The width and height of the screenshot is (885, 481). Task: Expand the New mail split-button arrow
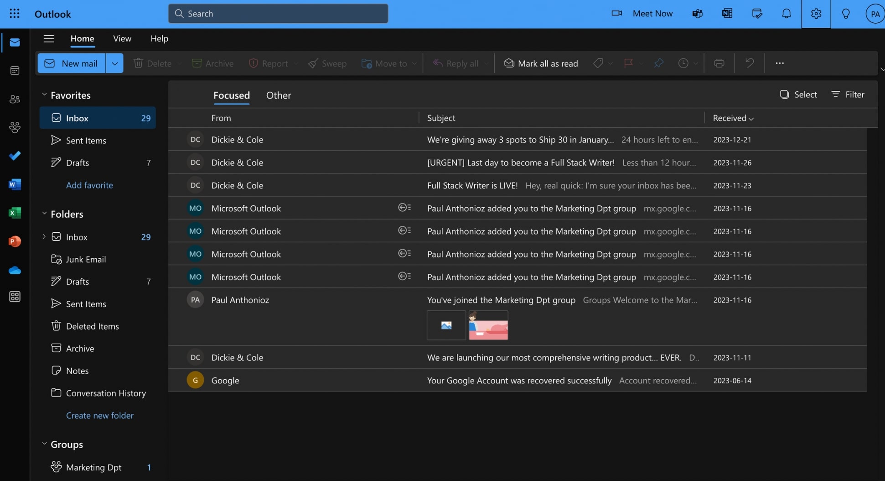tap(114, 63)
